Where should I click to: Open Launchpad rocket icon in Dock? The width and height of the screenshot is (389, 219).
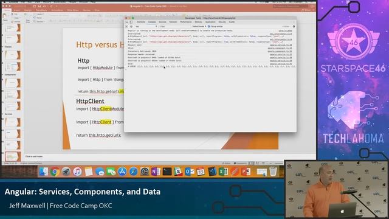point(66,172)
